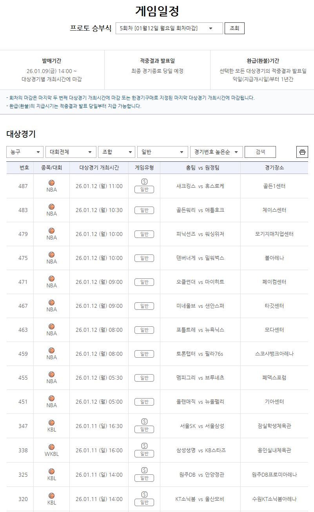Image resolution: width=314 pixels, height=512 pixels.
Task: Click the 대상경기 개최시간 column header
Action: coord(99,167)
